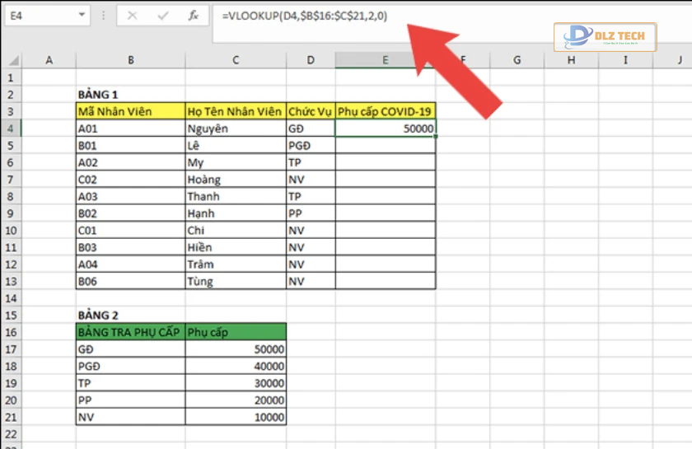Screen dimensions: 692x449
Task: Select cell PGĐ in row 18
Action: (x=131, y=366)
